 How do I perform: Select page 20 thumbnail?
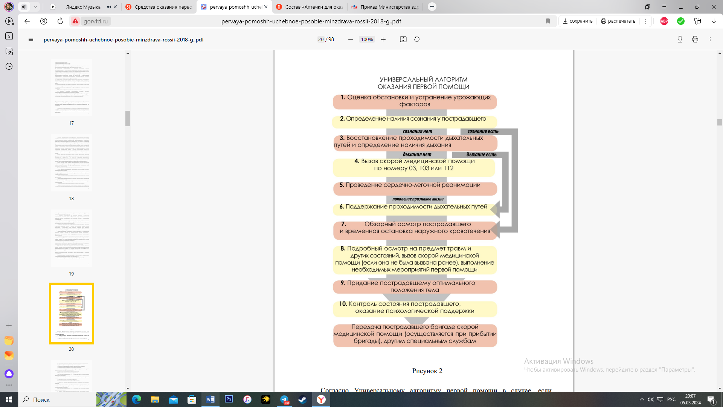72,314
